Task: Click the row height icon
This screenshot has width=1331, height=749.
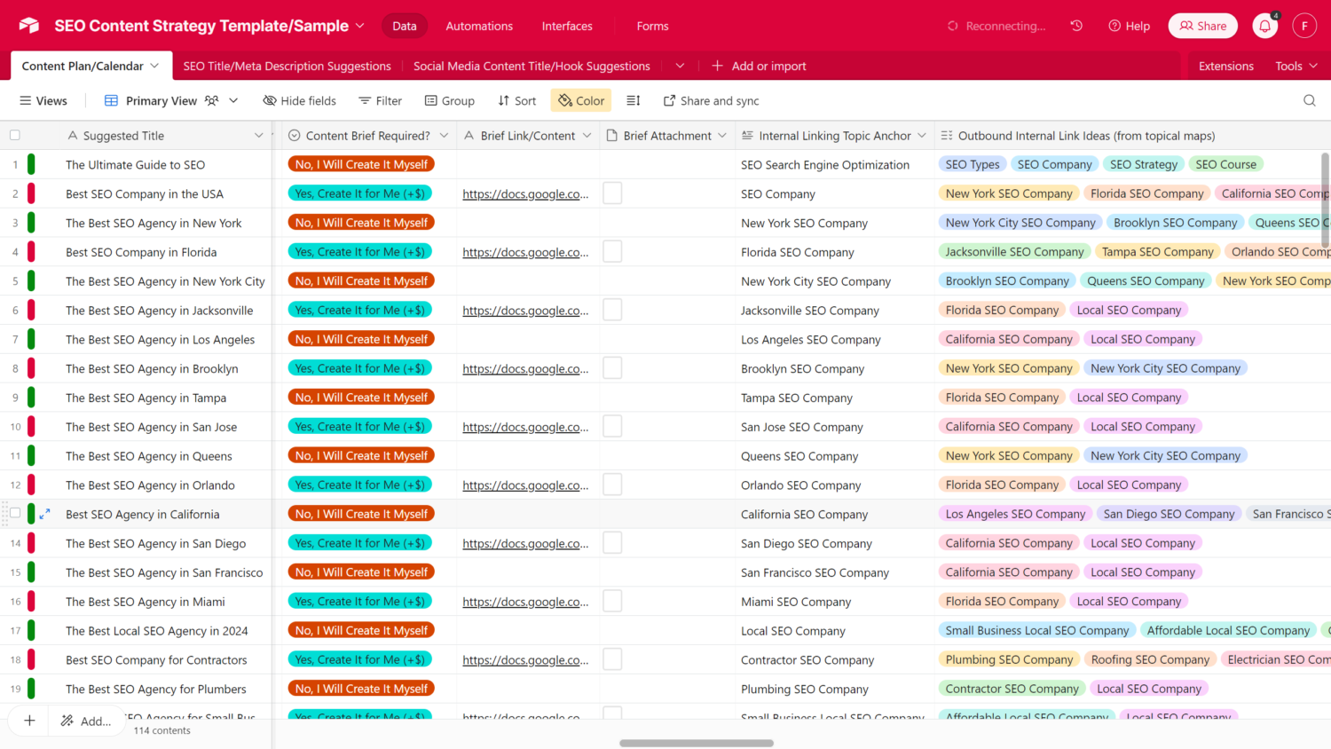Action: tap(633, 100)
